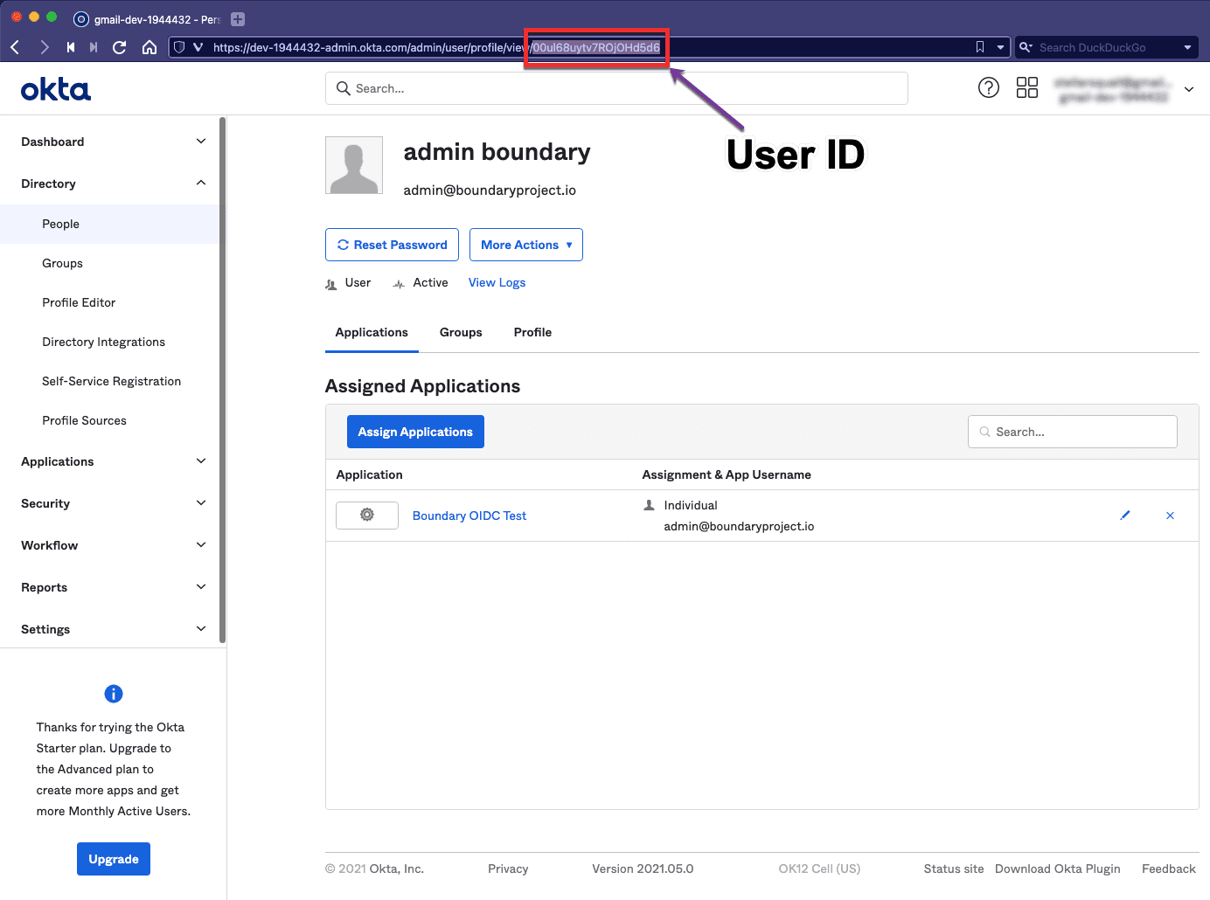Click the rewind navigation icon in the browser toolbar
This screenshot has height=900, width=1210.
71,47
